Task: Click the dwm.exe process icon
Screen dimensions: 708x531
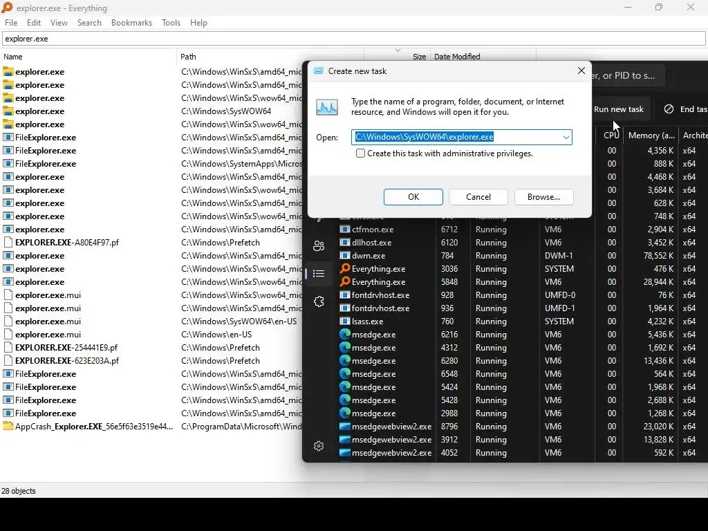Action: (x=345, y=256)
